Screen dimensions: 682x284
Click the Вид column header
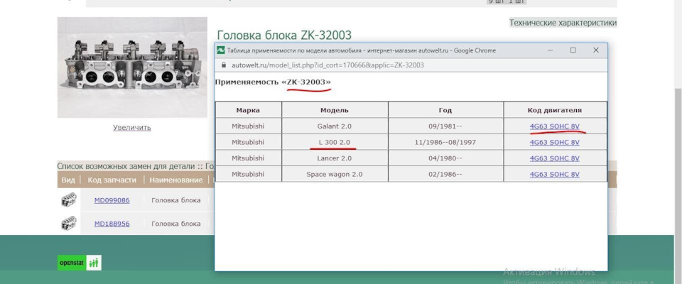68,180
